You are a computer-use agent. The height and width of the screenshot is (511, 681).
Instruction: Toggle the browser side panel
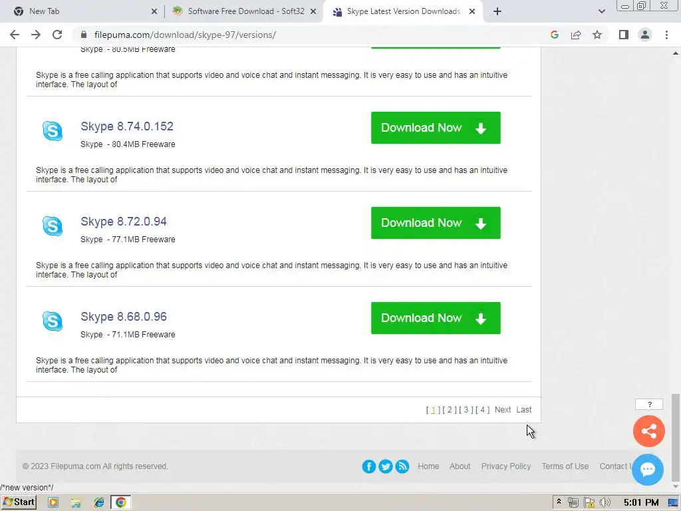coord(624,35)
